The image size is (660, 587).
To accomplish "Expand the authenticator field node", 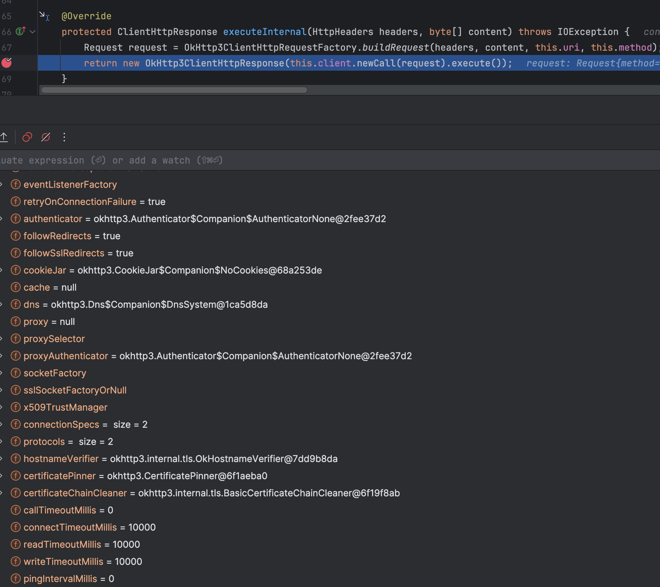I will (x=1, y=219).
